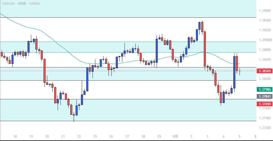Click date label 3 on time axis

[x=207, y=137]
